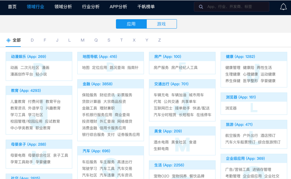Select the 广告/营销工具 subcategory
The image size is (291, 179).
click(x=237, y=170)
